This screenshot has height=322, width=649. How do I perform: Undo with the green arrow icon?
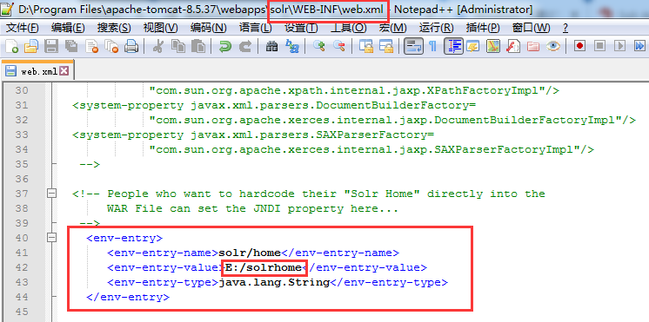click(224, 46)
